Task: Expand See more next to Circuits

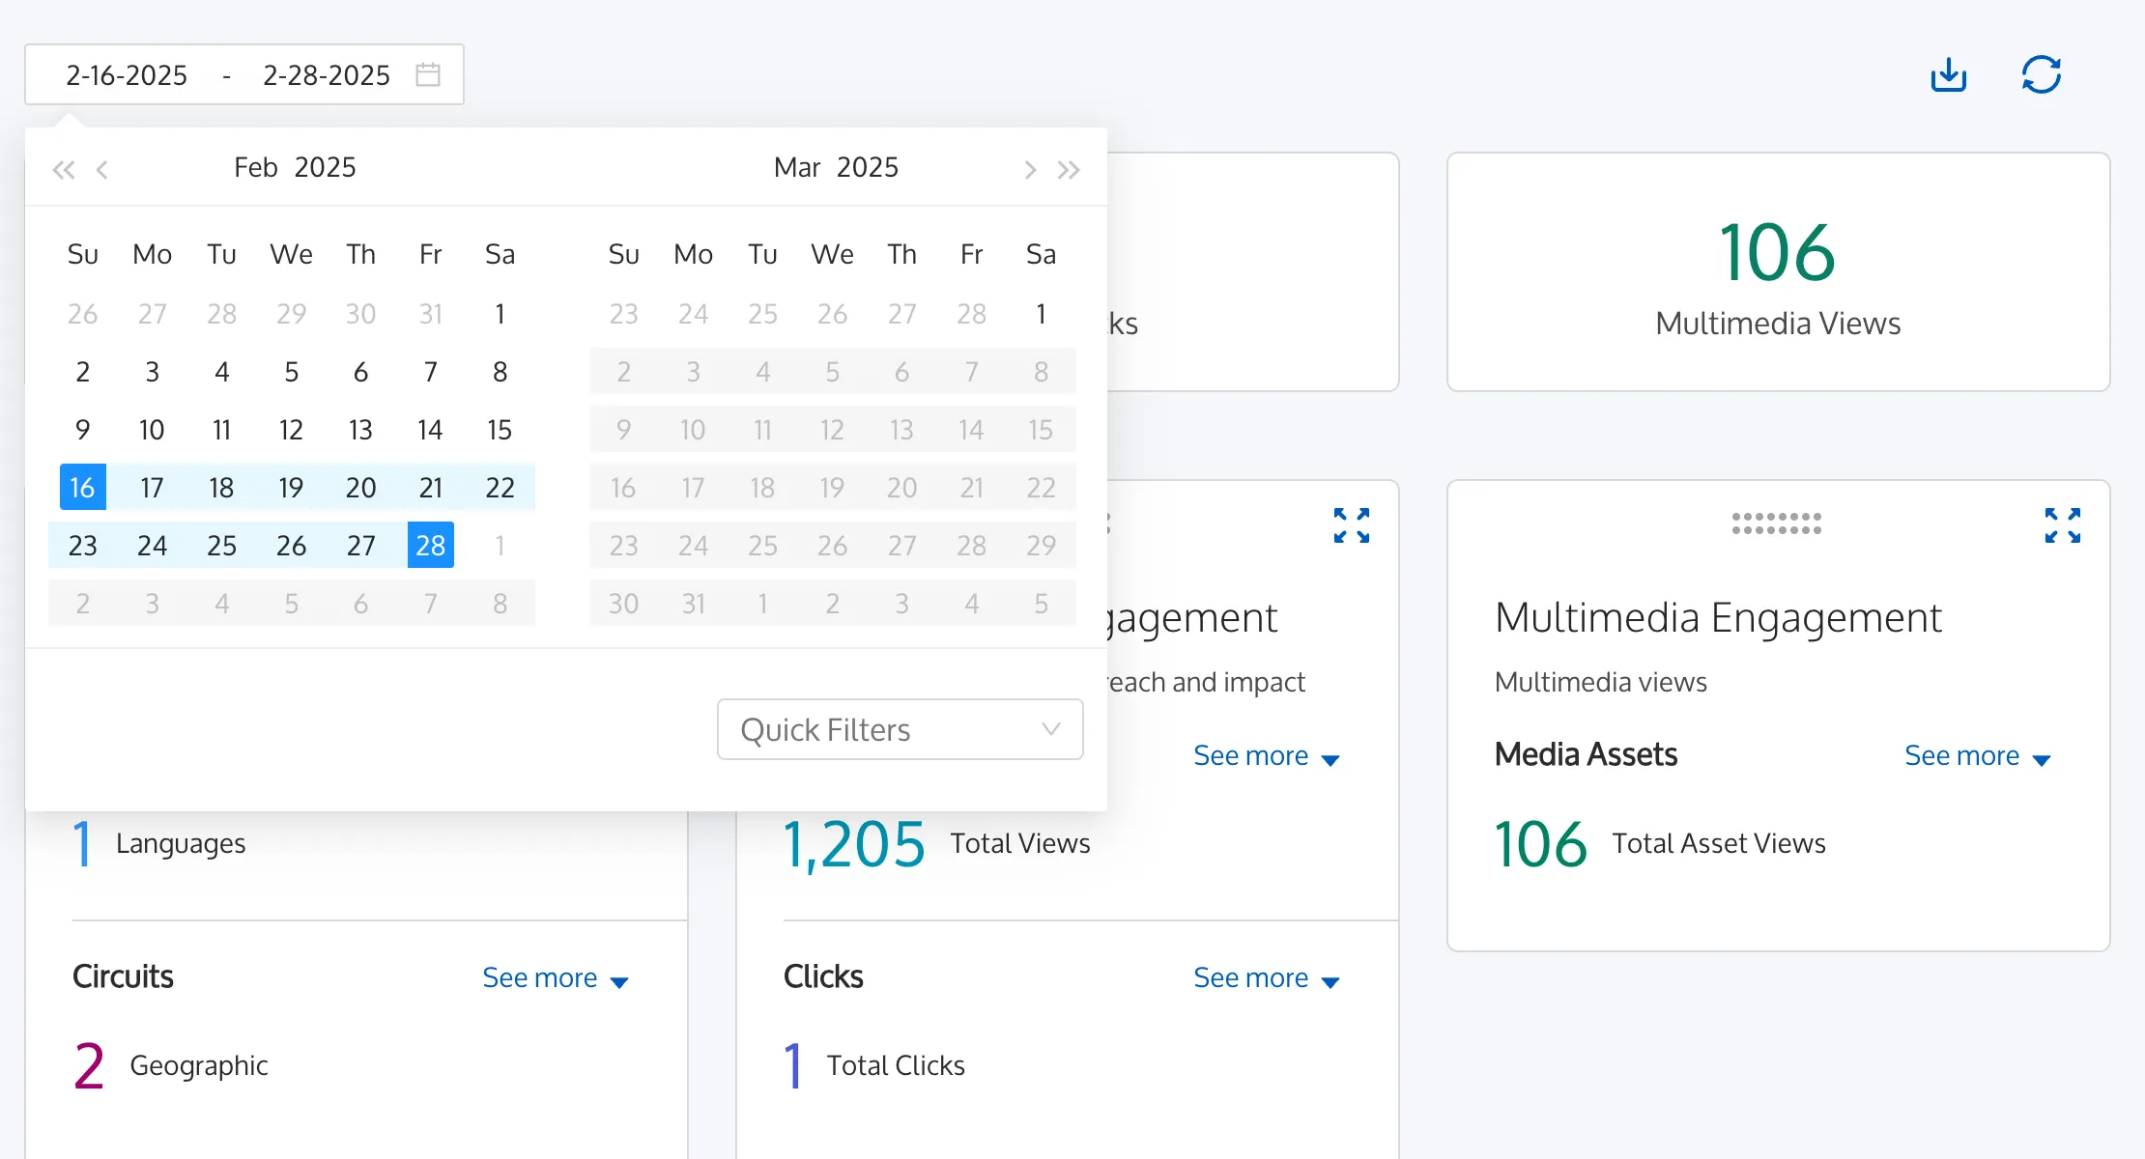Action: point(555,977)
